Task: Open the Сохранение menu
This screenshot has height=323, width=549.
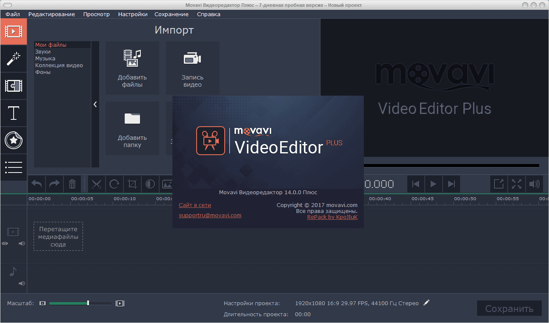Action: [x=172, y=14]
